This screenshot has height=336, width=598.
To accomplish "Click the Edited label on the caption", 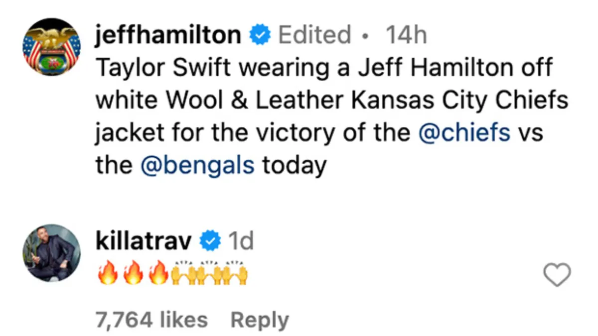I will pos(314,35).
